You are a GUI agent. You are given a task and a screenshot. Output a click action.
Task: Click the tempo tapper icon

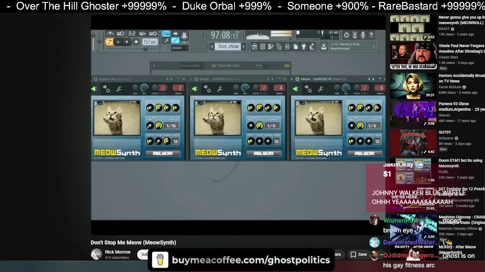click(x=312, y=47)
